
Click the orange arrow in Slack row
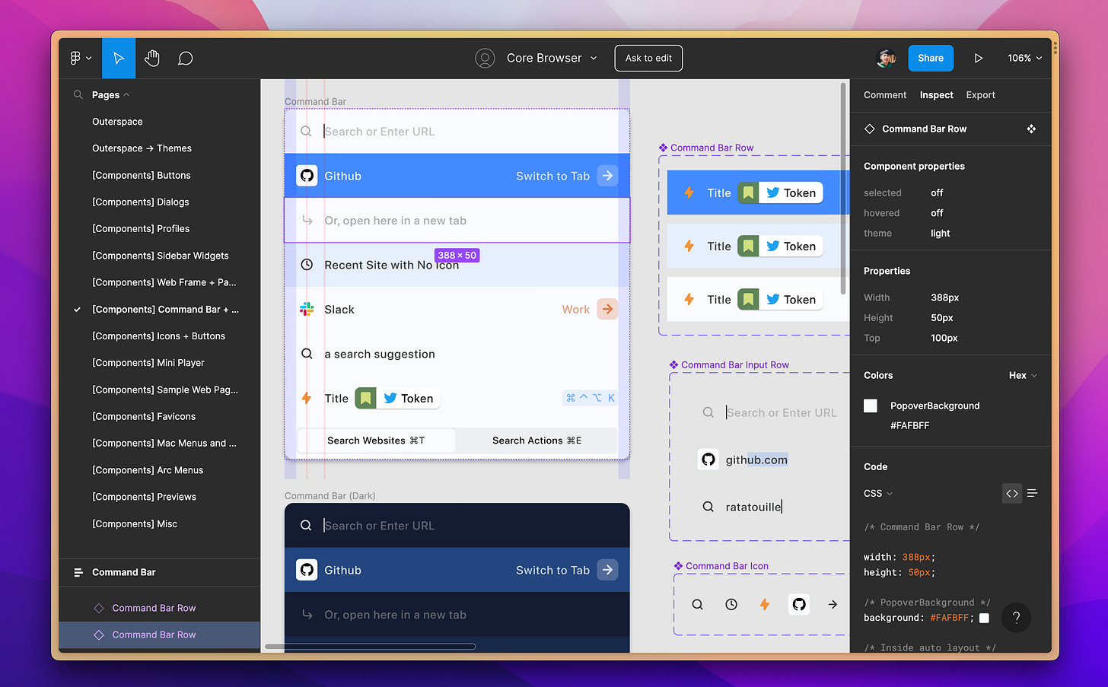click(607, 309)
